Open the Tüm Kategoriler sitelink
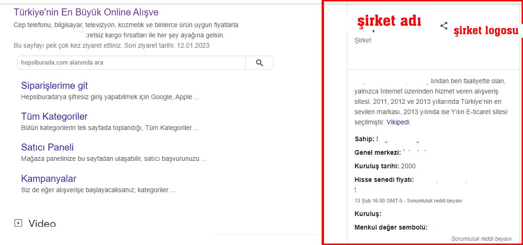 (54, 116)
